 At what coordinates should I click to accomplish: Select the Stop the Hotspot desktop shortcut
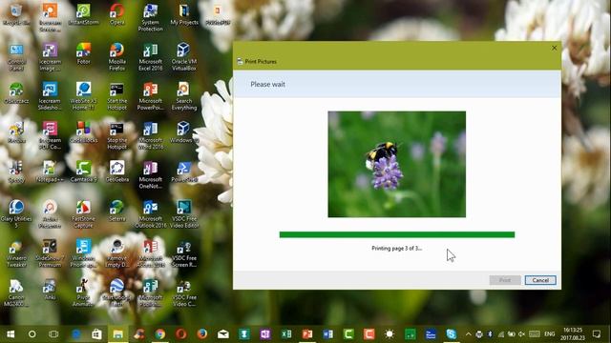116,136
